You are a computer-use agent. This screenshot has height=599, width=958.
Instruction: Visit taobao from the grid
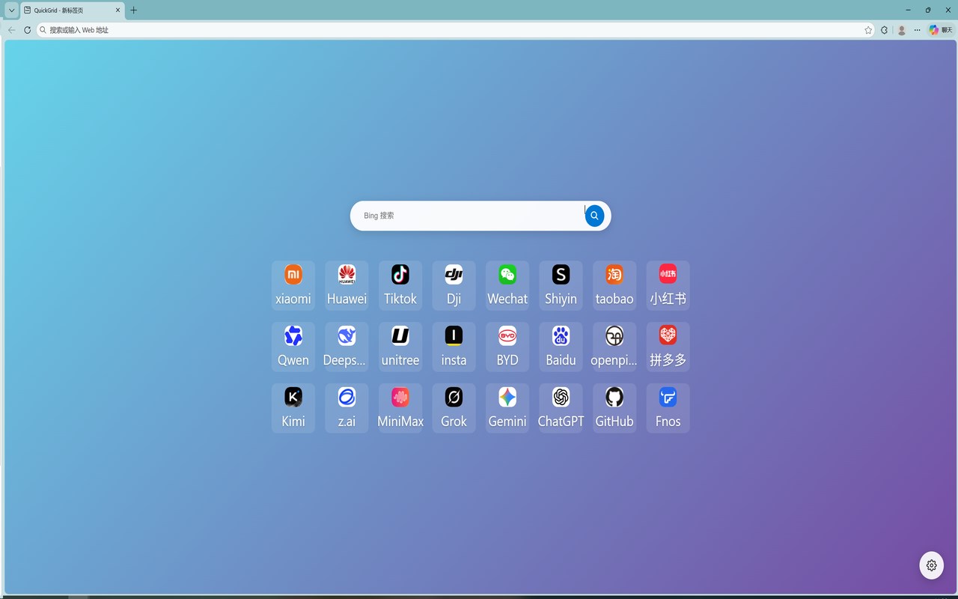pos(614,285)
